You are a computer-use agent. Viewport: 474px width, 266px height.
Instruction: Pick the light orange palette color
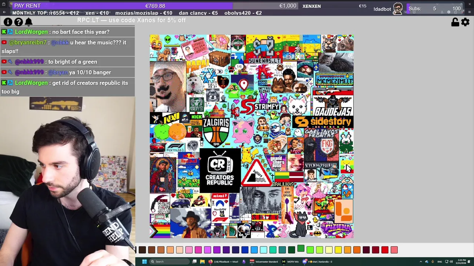pyautogui.click(x=170, y=250)
